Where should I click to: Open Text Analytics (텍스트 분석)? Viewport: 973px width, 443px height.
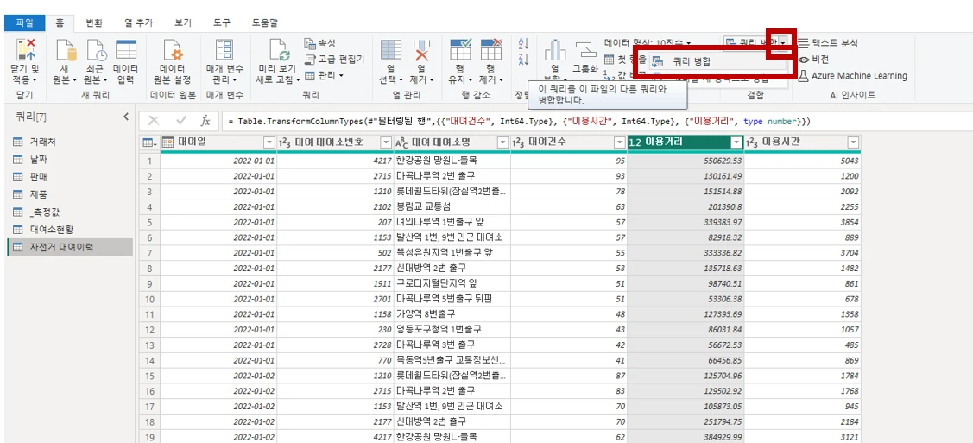point(828,43)
